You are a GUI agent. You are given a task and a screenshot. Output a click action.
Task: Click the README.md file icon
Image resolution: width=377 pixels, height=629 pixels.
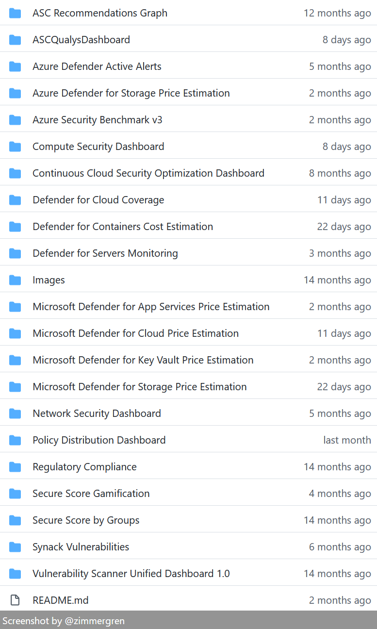pyautogui.click(x=15, y=600)
